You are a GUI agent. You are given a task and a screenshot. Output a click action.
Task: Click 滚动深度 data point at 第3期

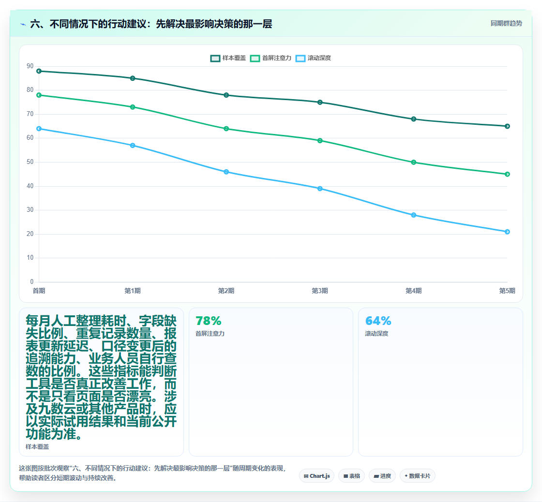(320, 189)
